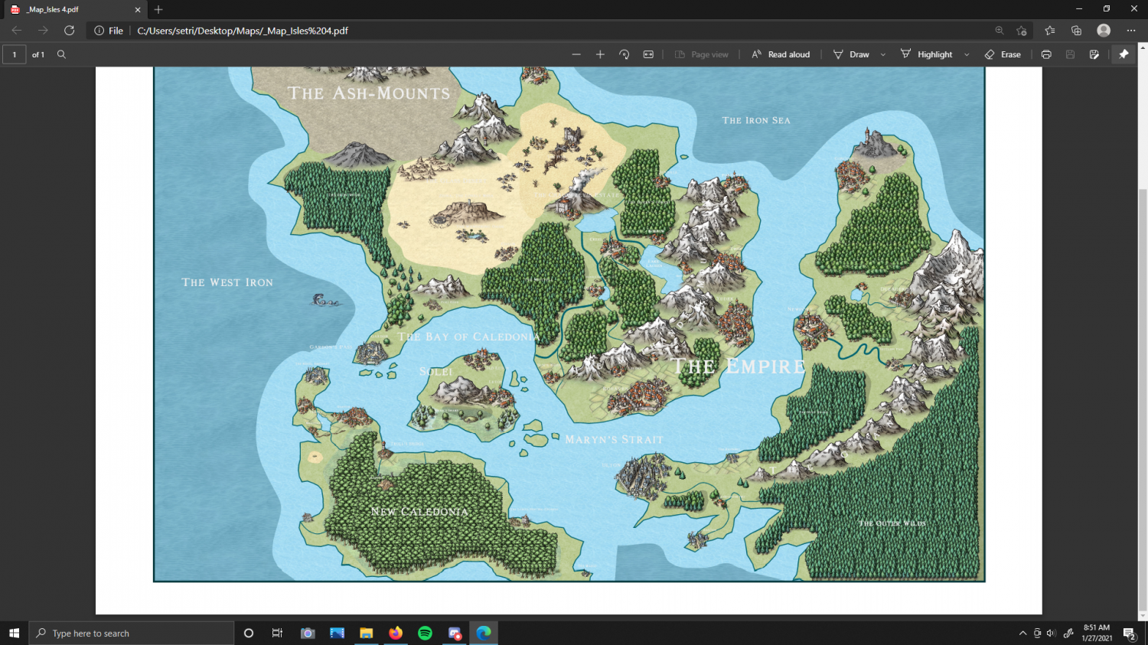This screenshot has width=1148, height=645.
Task: Select the Draw tool
Action: pyautogui.click(x=851, y=54)
